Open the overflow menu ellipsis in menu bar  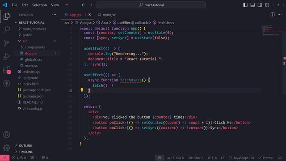67,5
